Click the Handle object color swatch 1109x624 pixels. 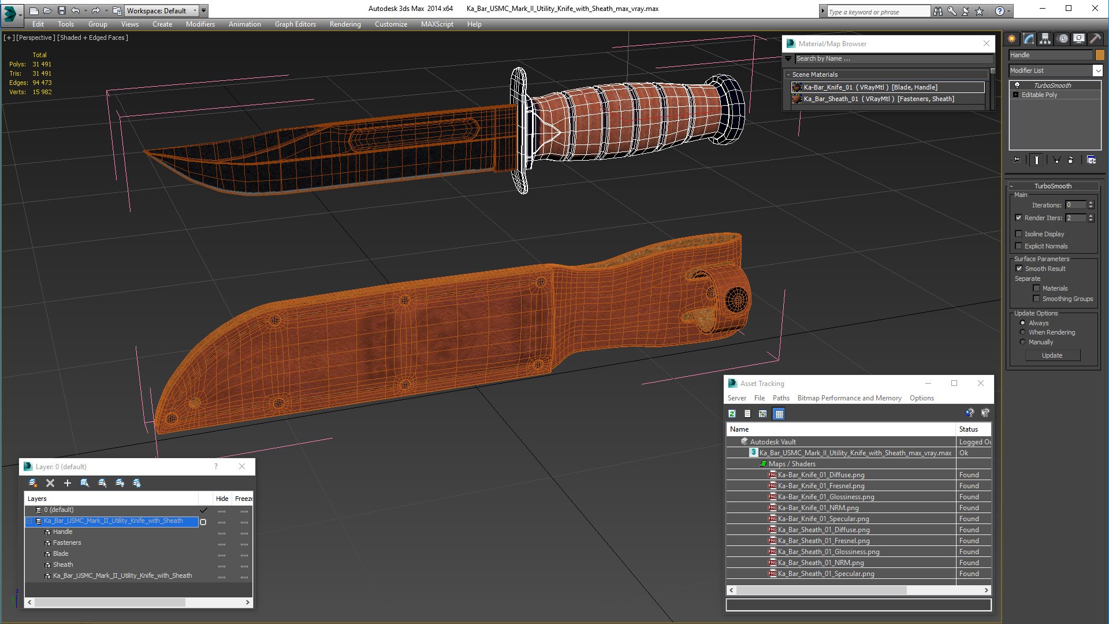tap(1100, 55)
